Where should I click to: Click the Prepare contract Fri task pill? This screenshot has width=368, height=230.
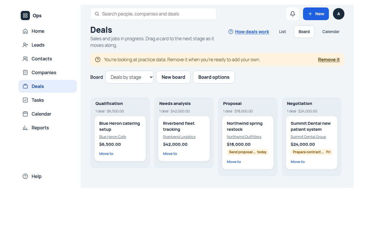[x=312, y=152]
